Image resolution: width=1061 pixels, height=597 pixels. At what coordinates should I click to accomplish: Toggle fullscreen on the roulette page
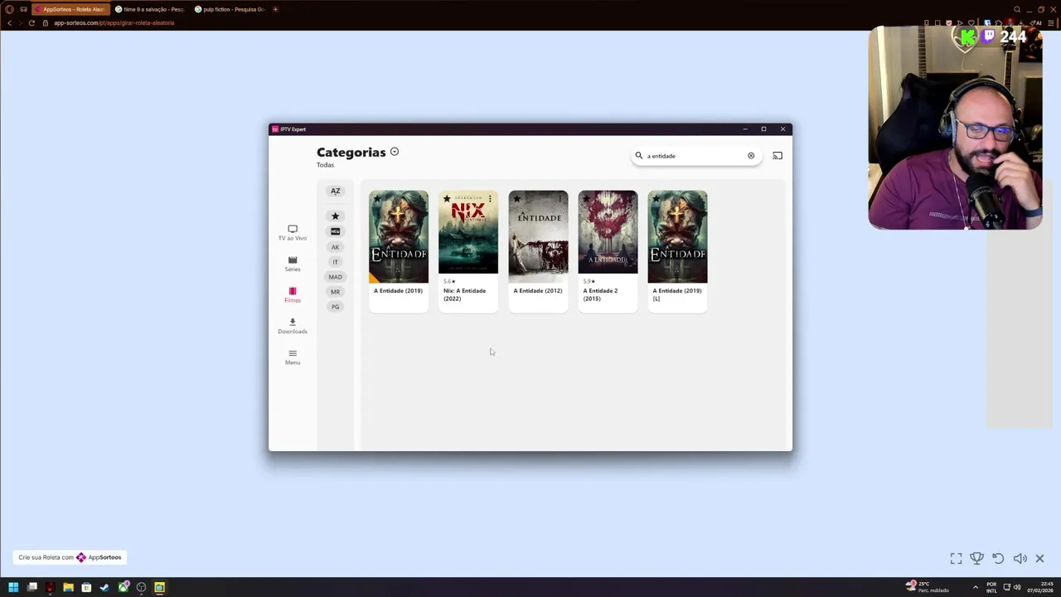coord(956,559)
